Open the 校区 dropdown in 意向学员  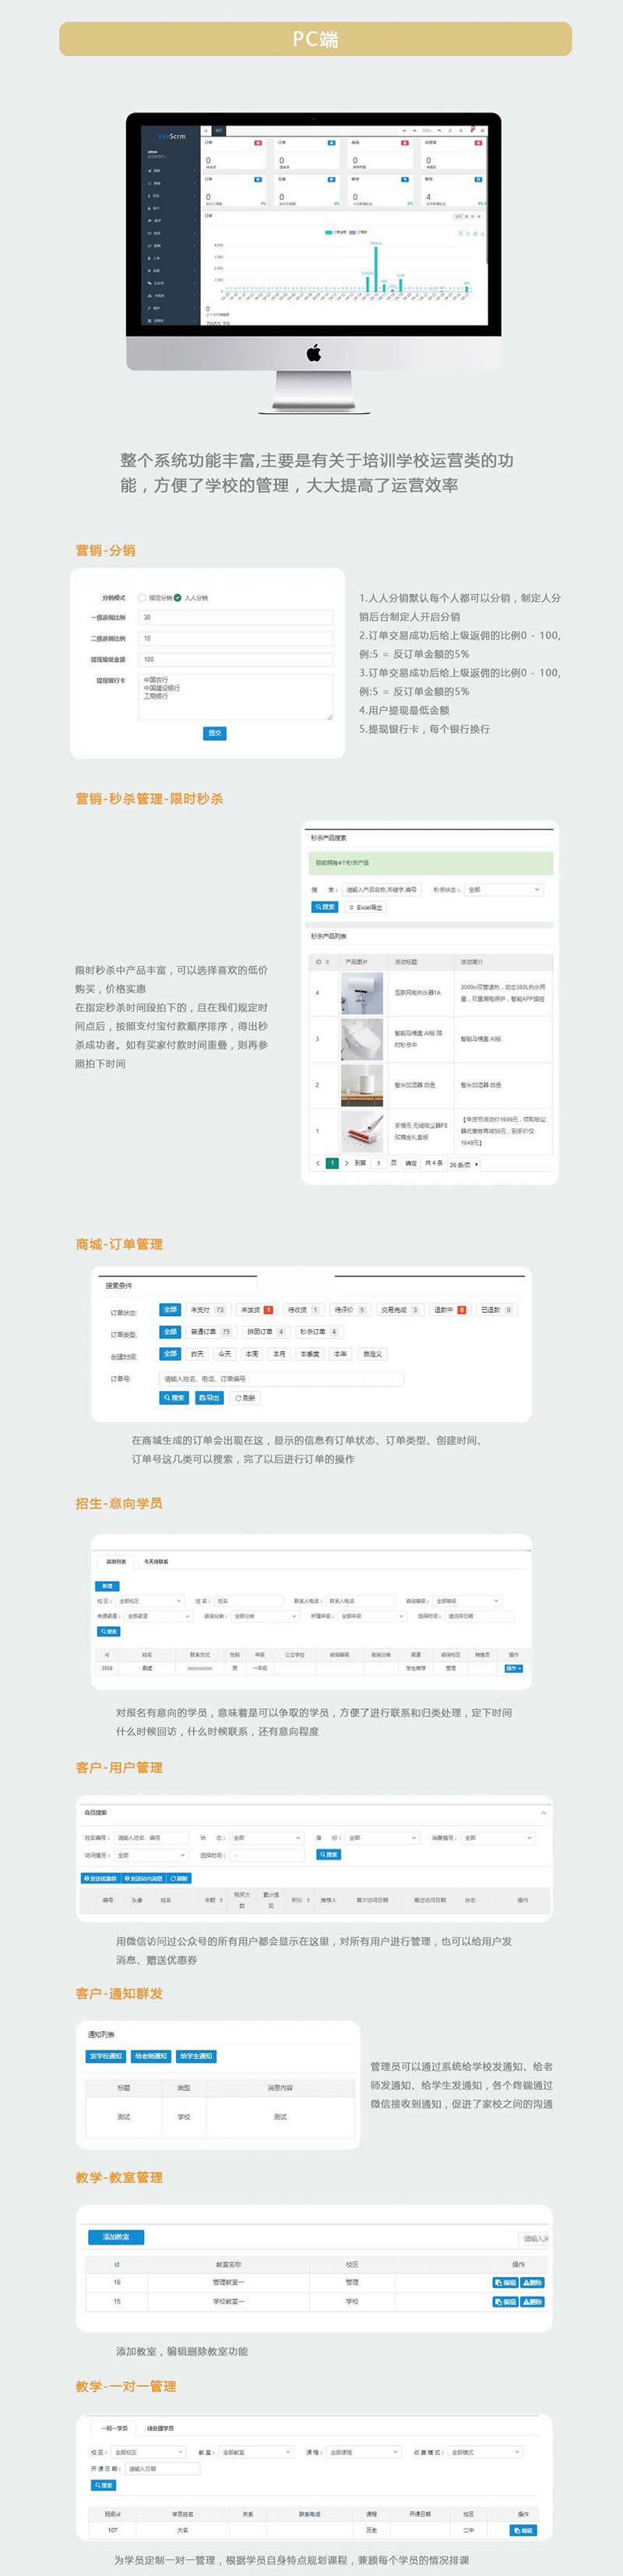pos(150,1601)
